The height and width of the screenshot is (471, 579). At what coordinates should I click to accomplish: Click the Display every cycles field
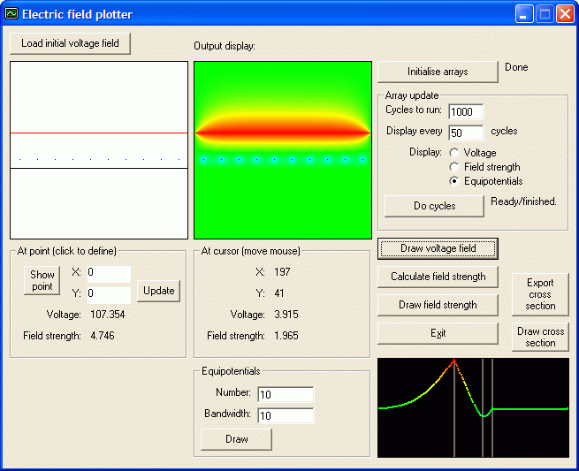[466, 133]
